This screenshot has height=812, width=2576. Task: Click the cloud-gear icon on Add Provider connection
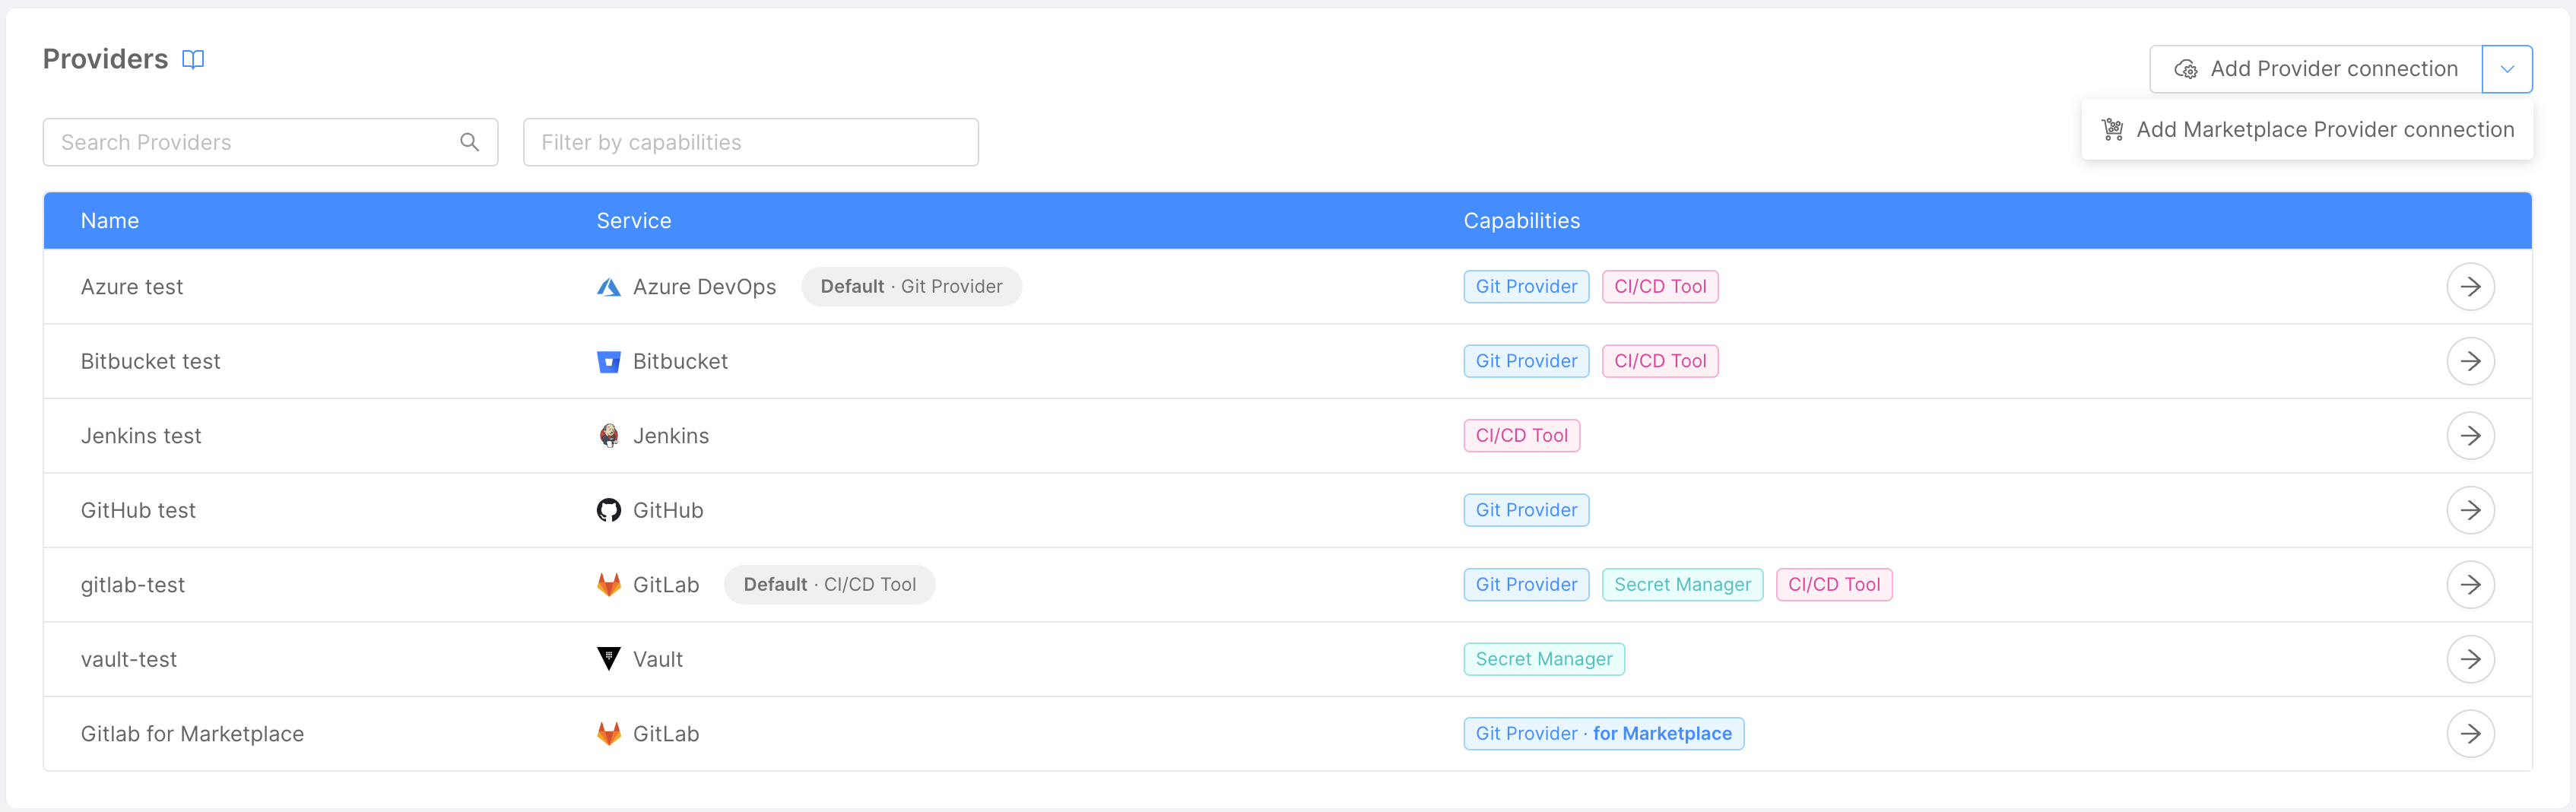[x=2186, y=69]
